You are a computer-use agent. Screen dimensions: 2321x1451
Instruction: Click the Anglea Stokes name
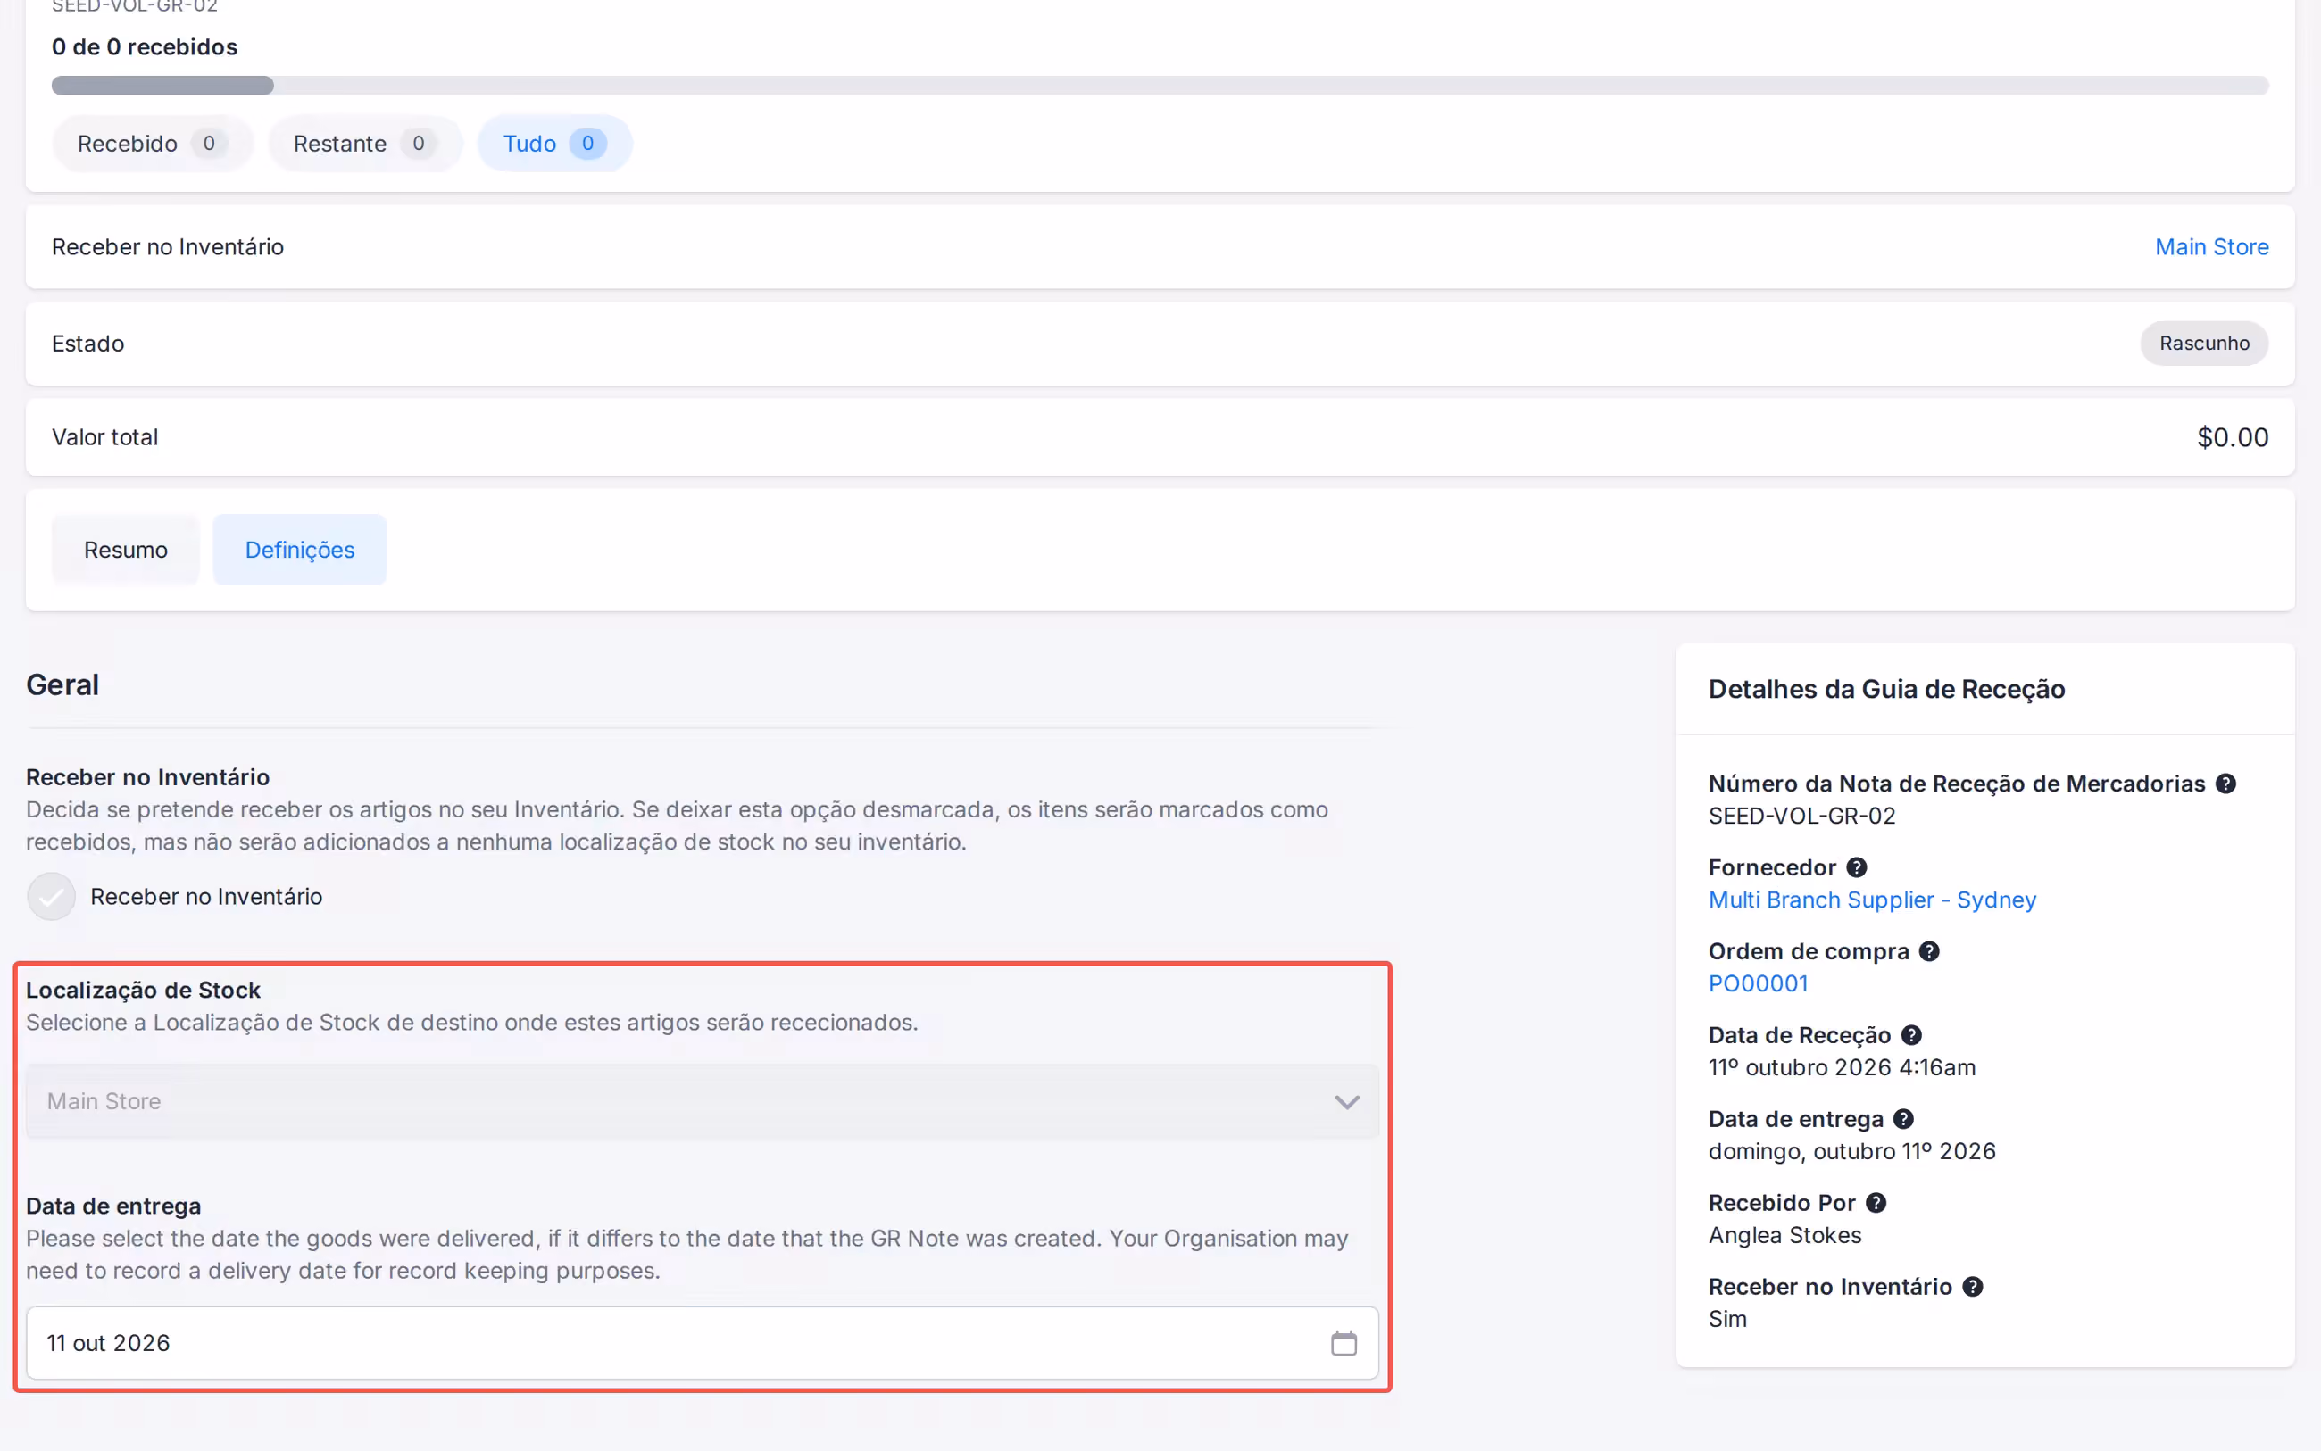[x=1784, y=1235]
